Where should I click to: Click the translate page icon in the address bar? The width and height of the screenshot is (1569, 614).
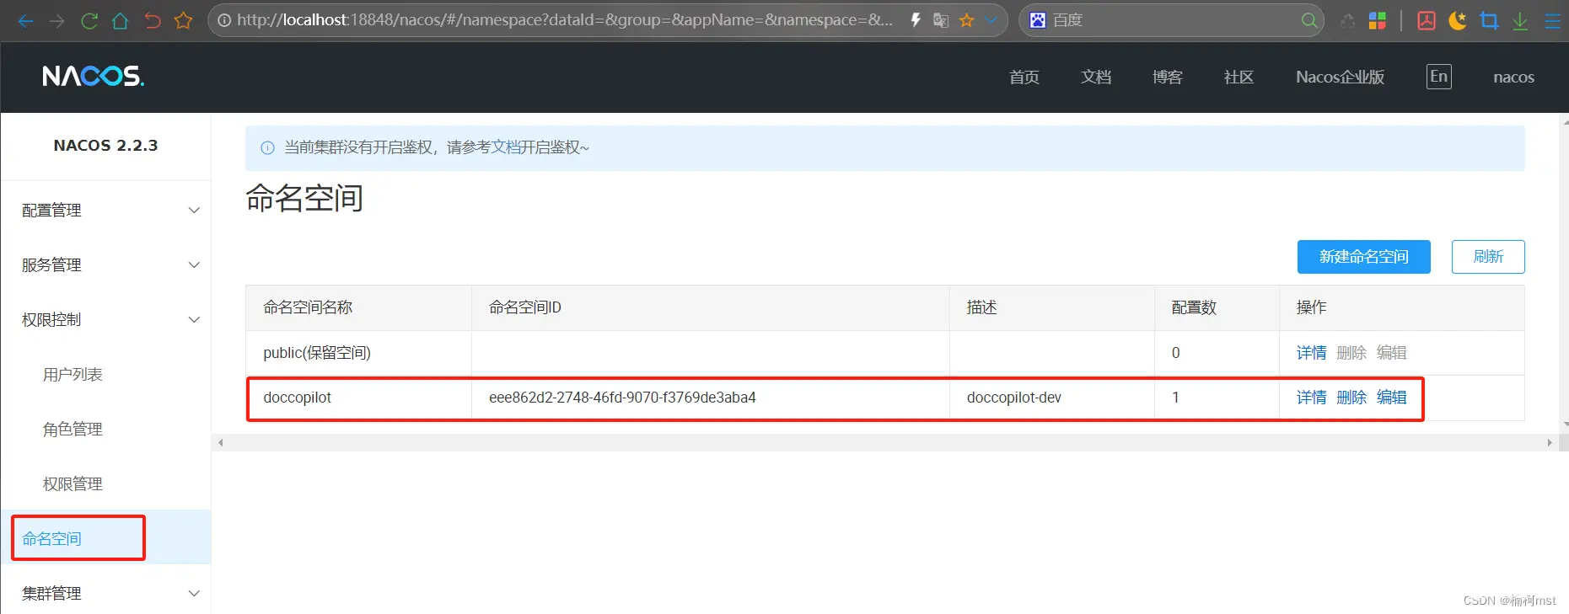pyautogui.click(x=941, y=20)
